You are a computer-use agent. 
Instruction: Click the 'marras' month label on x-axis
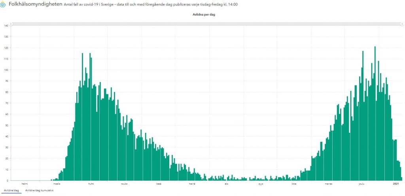click(x=328, y=184)
